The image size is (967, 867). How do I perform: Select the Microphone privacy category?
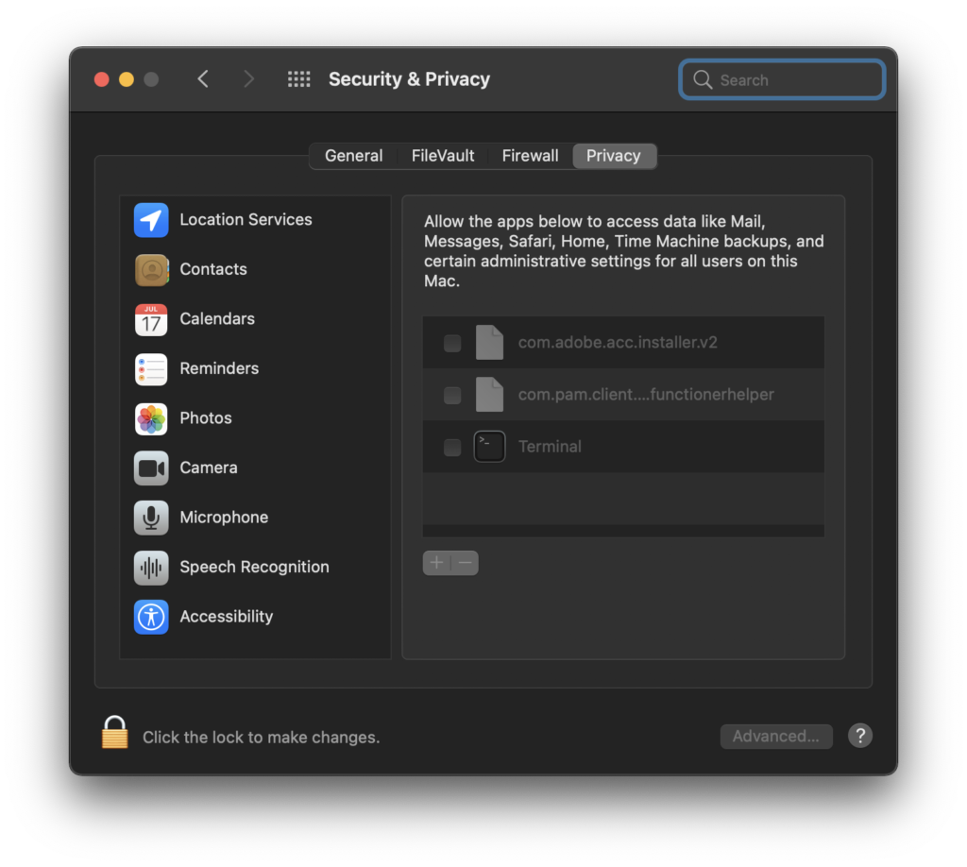click(224, 518)
